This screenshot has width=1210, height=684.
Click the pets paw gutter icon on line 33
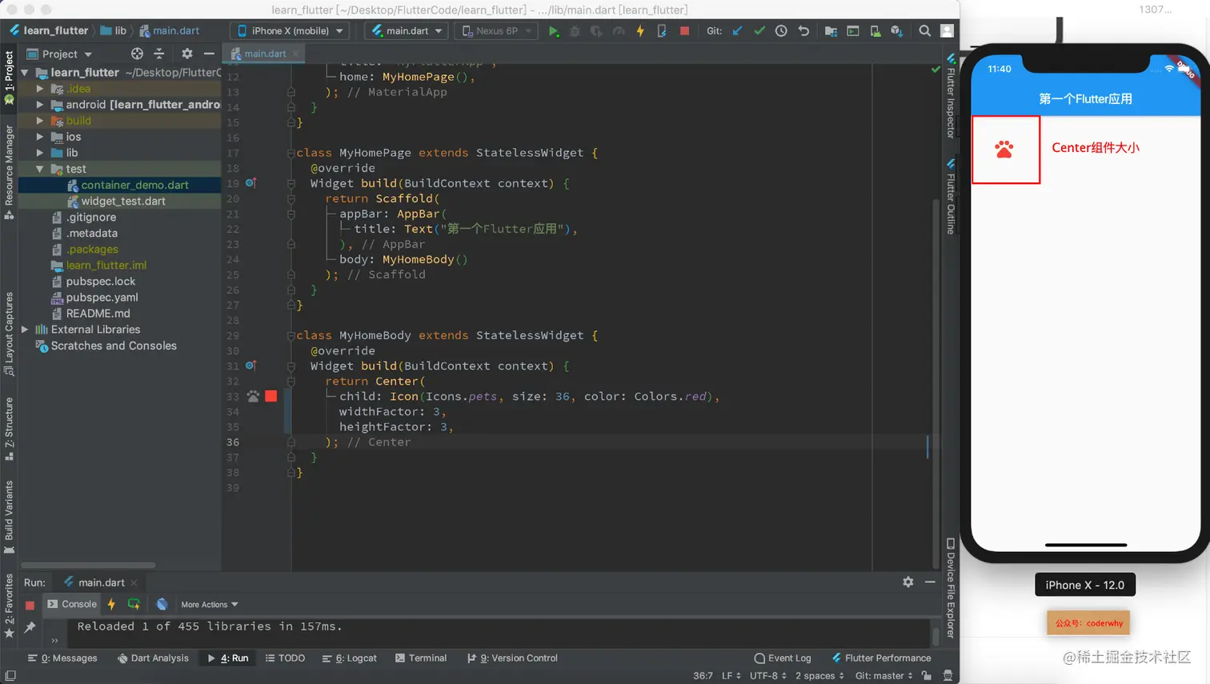[x=253, y=396]
